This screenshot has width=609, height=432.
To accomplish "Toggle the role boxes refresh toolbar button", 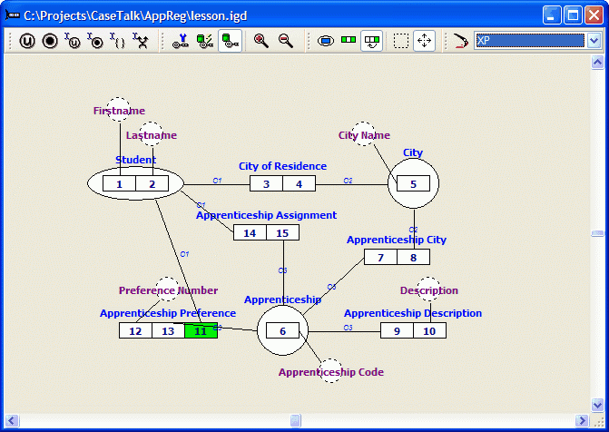I will click(372, 41).
